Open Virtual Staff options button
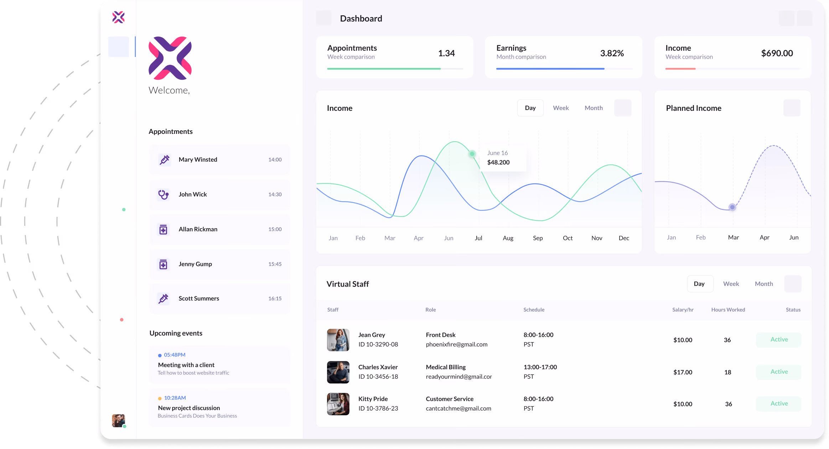829x449 pixels. (793, 284)
